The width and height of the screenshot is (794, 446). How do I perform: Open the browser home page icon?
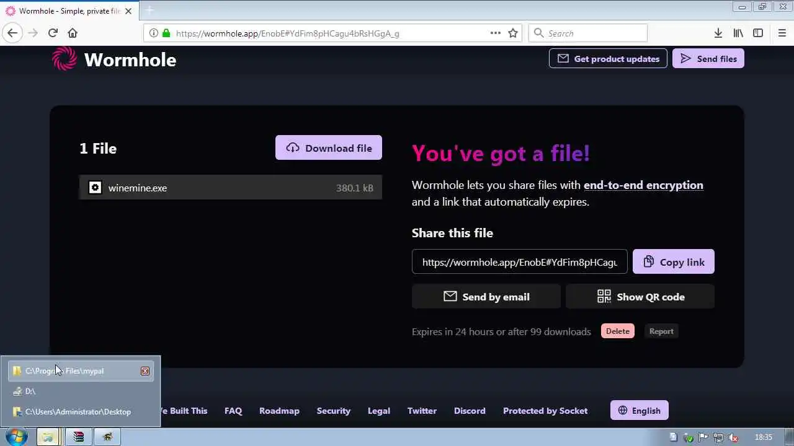(x=73, y=33)
